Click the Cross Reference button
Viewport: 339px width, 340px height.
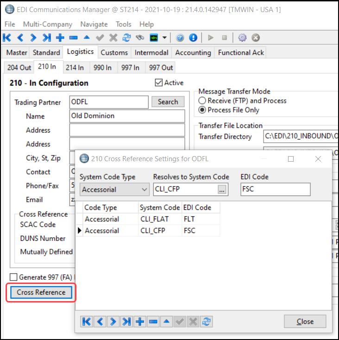point(41,292)
